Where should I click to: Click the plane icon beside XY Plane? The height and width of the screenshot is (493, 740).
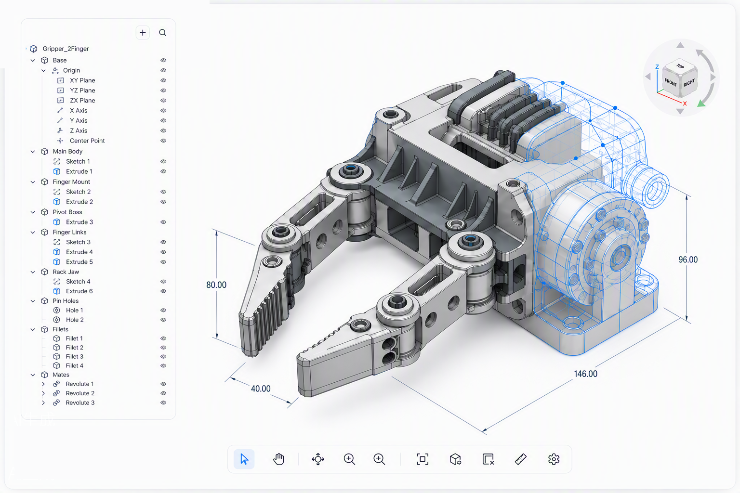coord(61,80)
